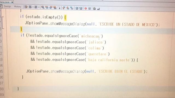Click Shift Line Left icon
175x98 pixels.
77,8
